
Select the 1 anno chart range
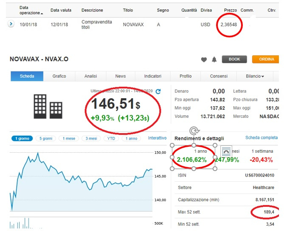pos(131,138)
